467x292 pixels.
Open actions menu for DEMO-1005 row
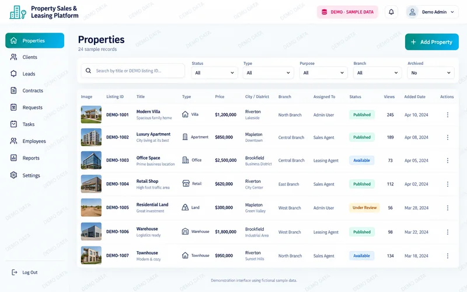click(x=447, y=208)
